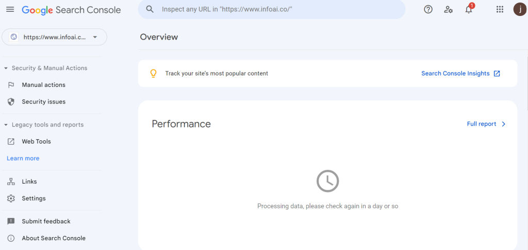
Task: Click the Help question mark icon
Action: click(428, 9)
